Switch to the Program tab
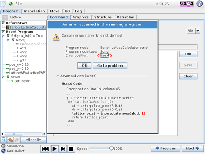Image resolution: width=205 pixels, height=154 pixels. click(x=11, y=11)
